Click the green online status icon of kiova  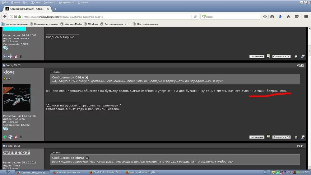[x=5, y=137]
